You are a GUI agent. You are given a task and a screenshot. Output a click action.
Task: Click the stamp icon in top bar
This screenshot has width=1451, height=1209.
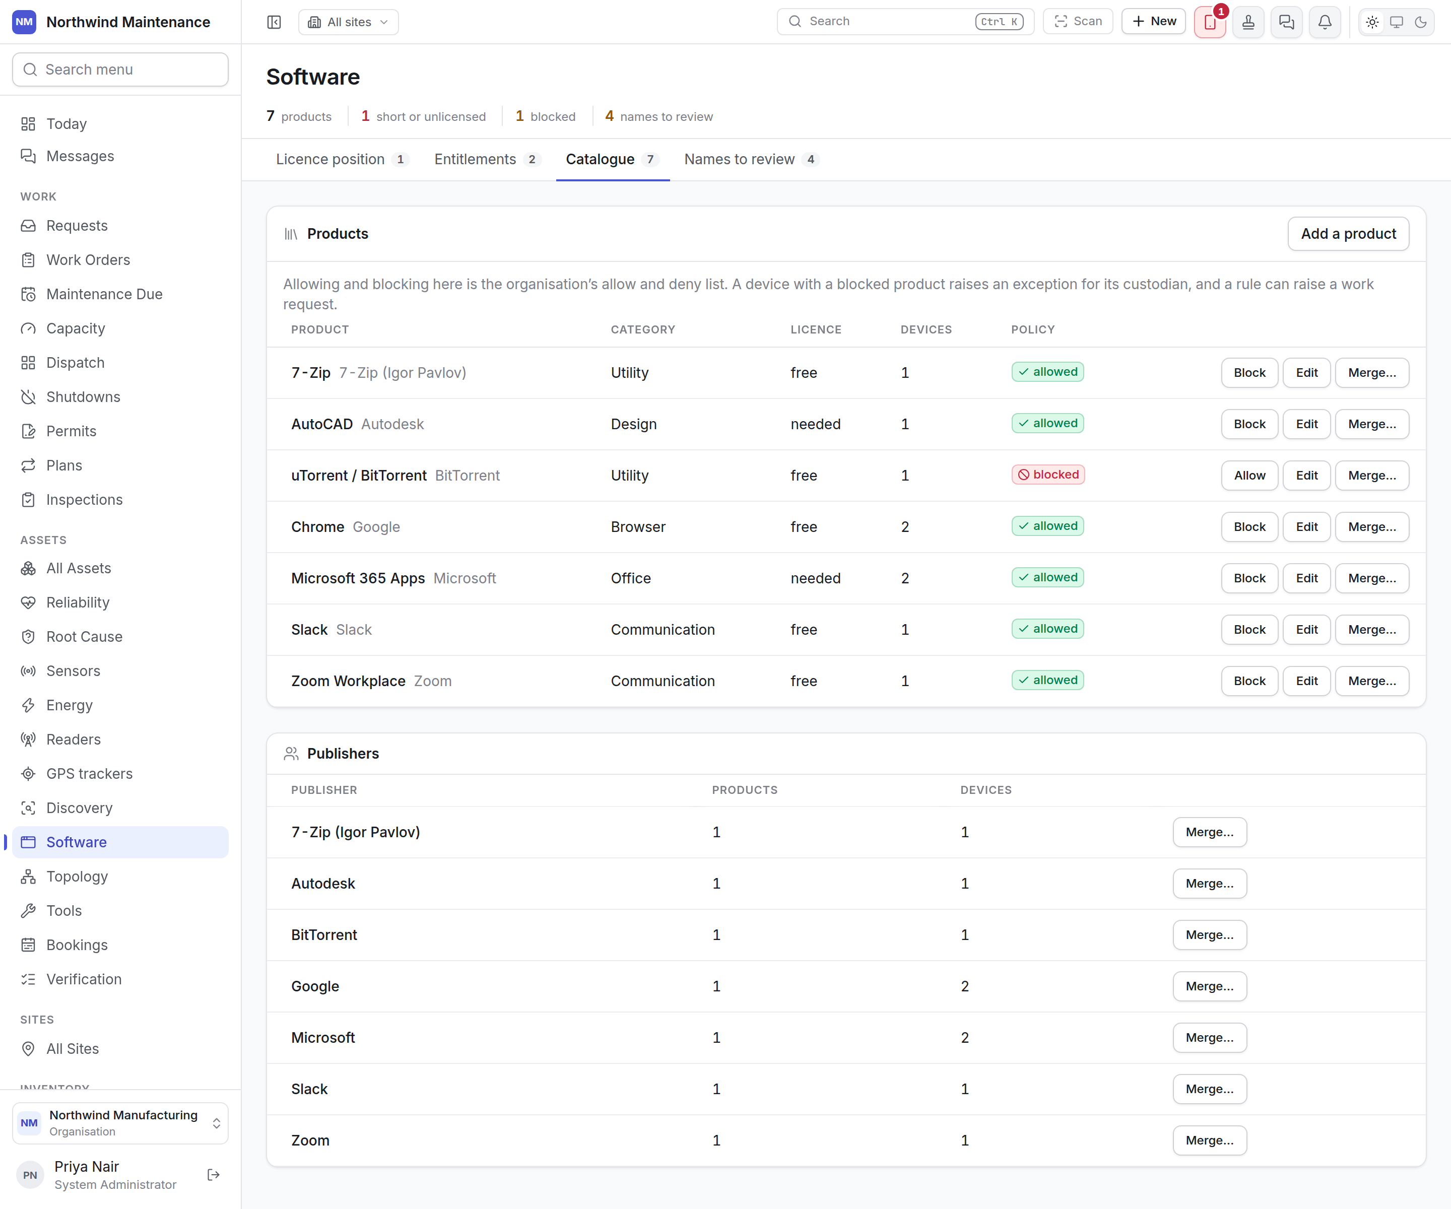click(1248, 22)
